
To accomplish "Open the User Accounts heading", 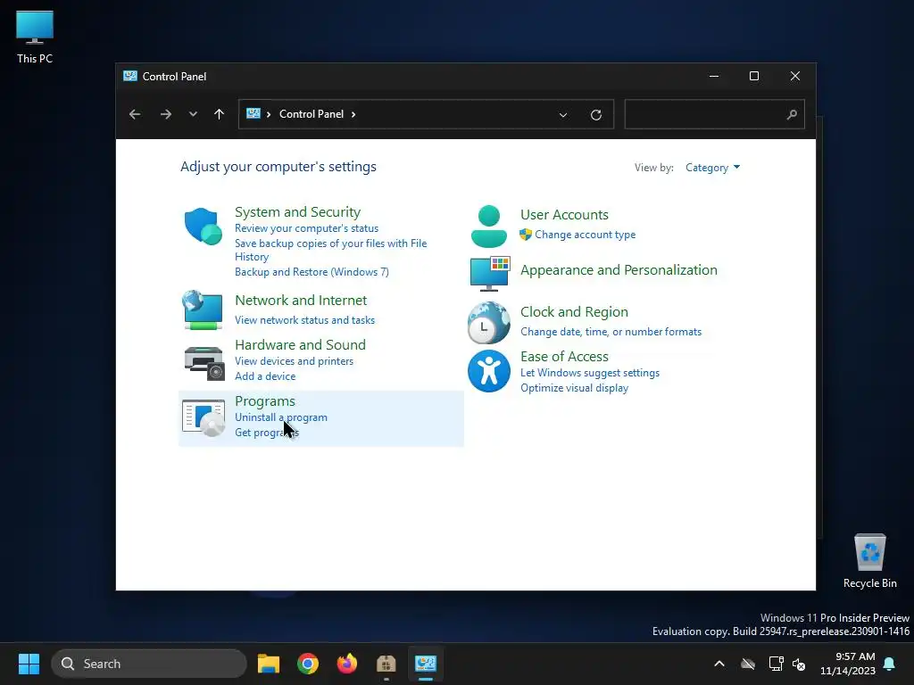I will point(564,215).
